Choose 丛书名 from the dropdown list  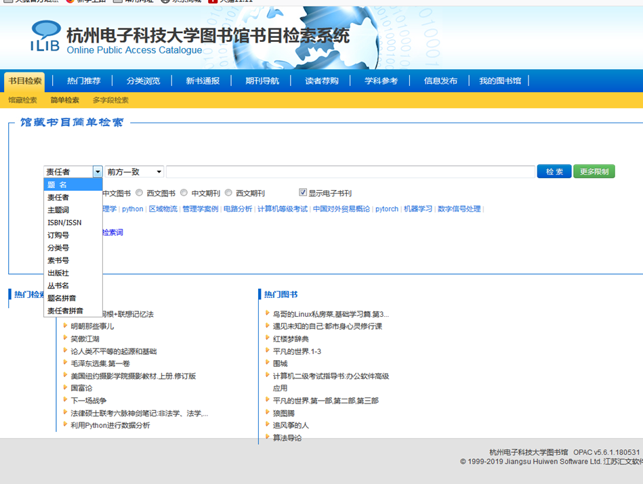click(x=73, y=286)
